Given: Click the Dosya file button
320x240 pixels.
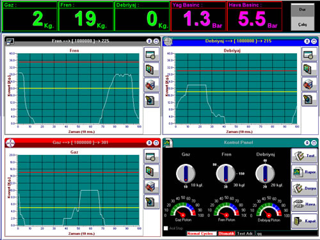Looking at the screenshot, I should pos(304,188).
